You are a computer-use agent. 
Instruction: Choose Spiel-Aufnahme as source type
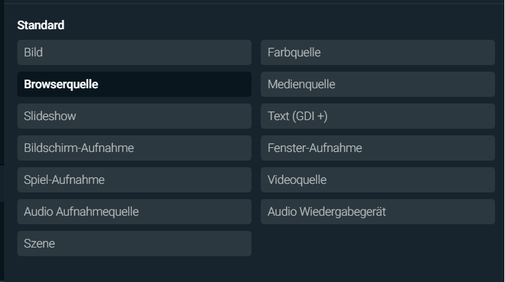click(134, 180)
